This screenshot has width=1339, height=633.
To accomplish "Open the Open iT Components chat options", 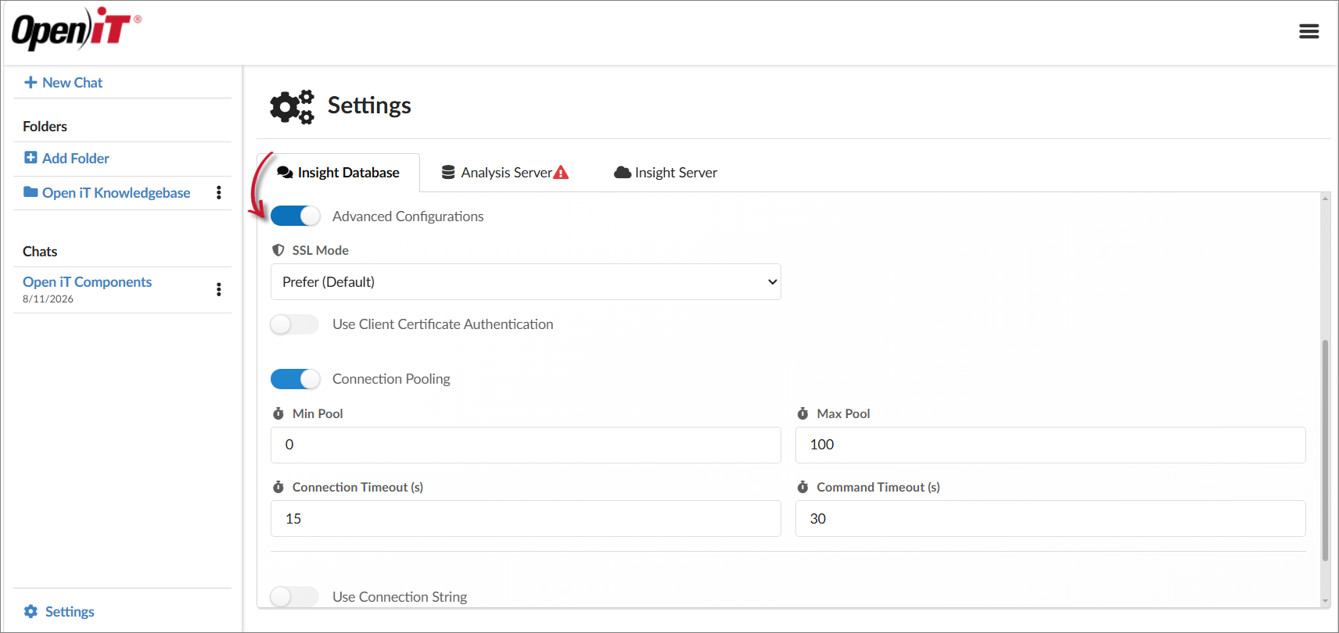I will tap(219, 290).
